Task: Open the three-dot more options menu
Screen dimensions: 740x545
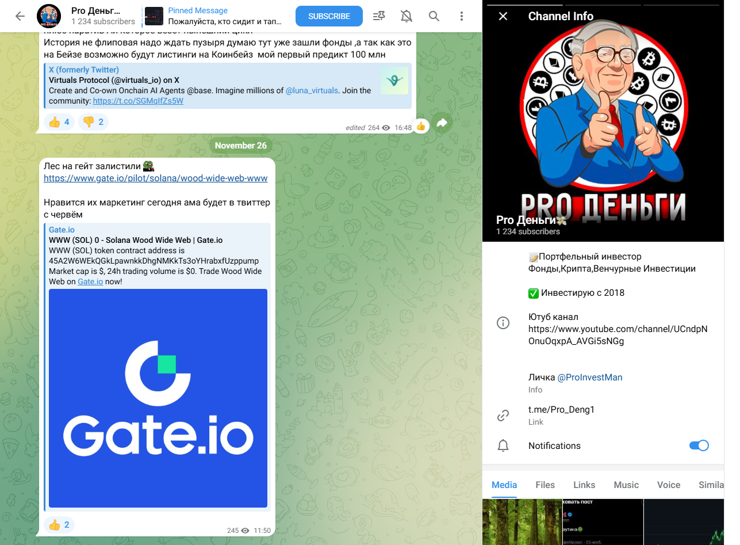Action: (x=462, y=16)
